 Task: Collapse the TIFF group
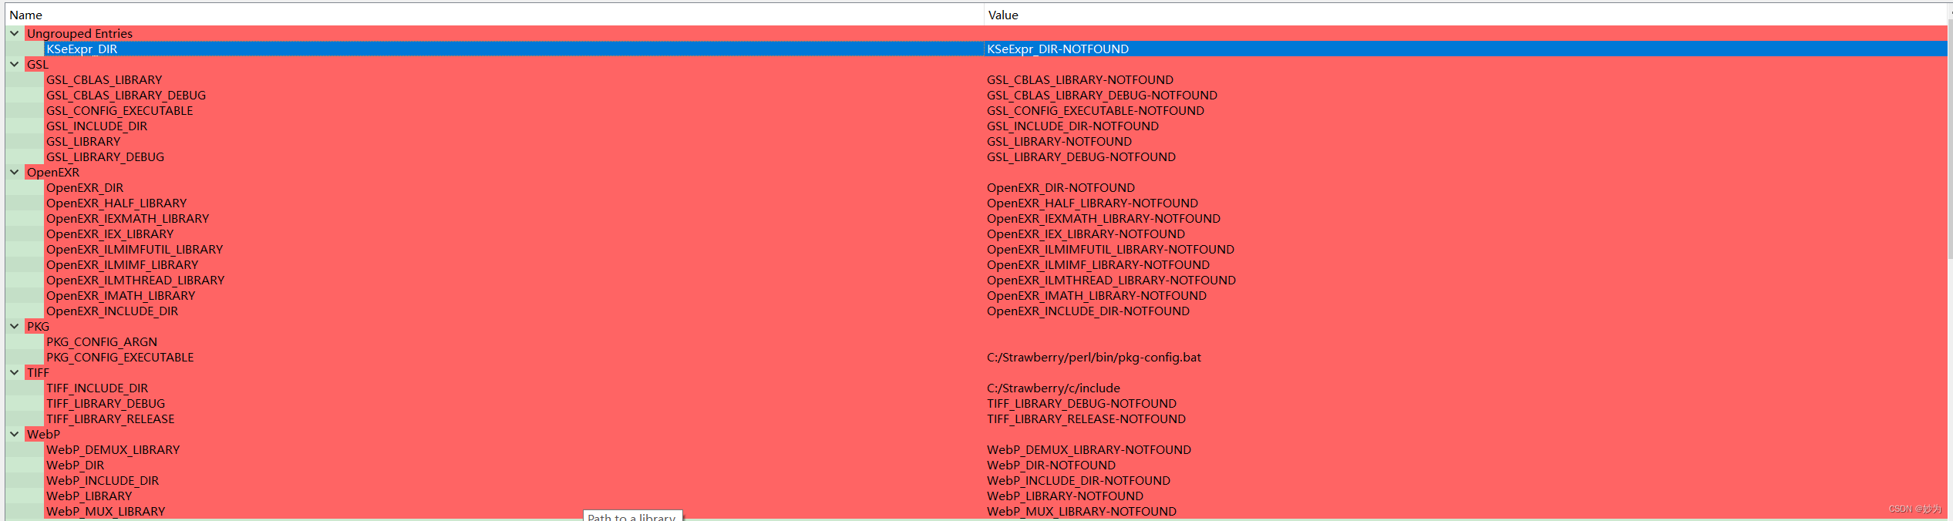[x=15, y=373]
